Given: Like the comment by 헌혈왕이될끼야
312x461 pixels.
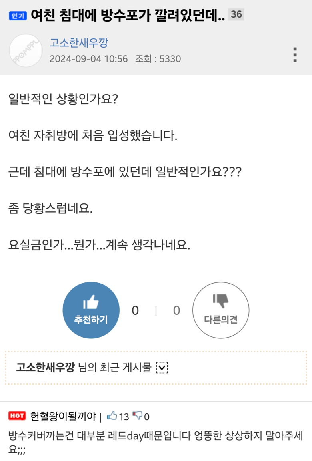Looking at the screenshot, I should pos(112,416).
